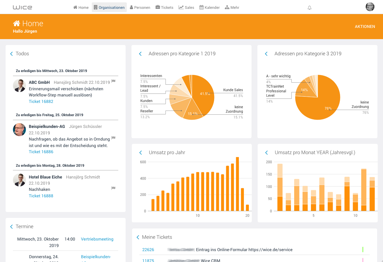Toggle the flag on the Hotel Blaue Eiche todo
This screenshot has height=262, width=383.
[113, 188]
